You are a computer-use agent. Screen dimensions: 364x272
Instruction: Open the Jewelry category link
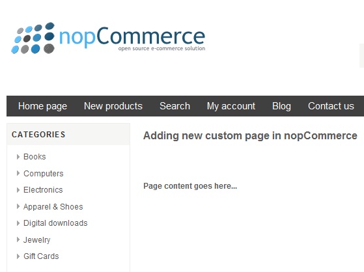[x=36, y=239]
